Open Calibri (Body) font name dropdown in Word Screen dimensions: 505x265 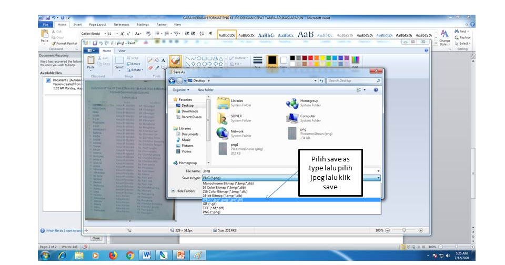pyautogui.click(x=105, y=34)
